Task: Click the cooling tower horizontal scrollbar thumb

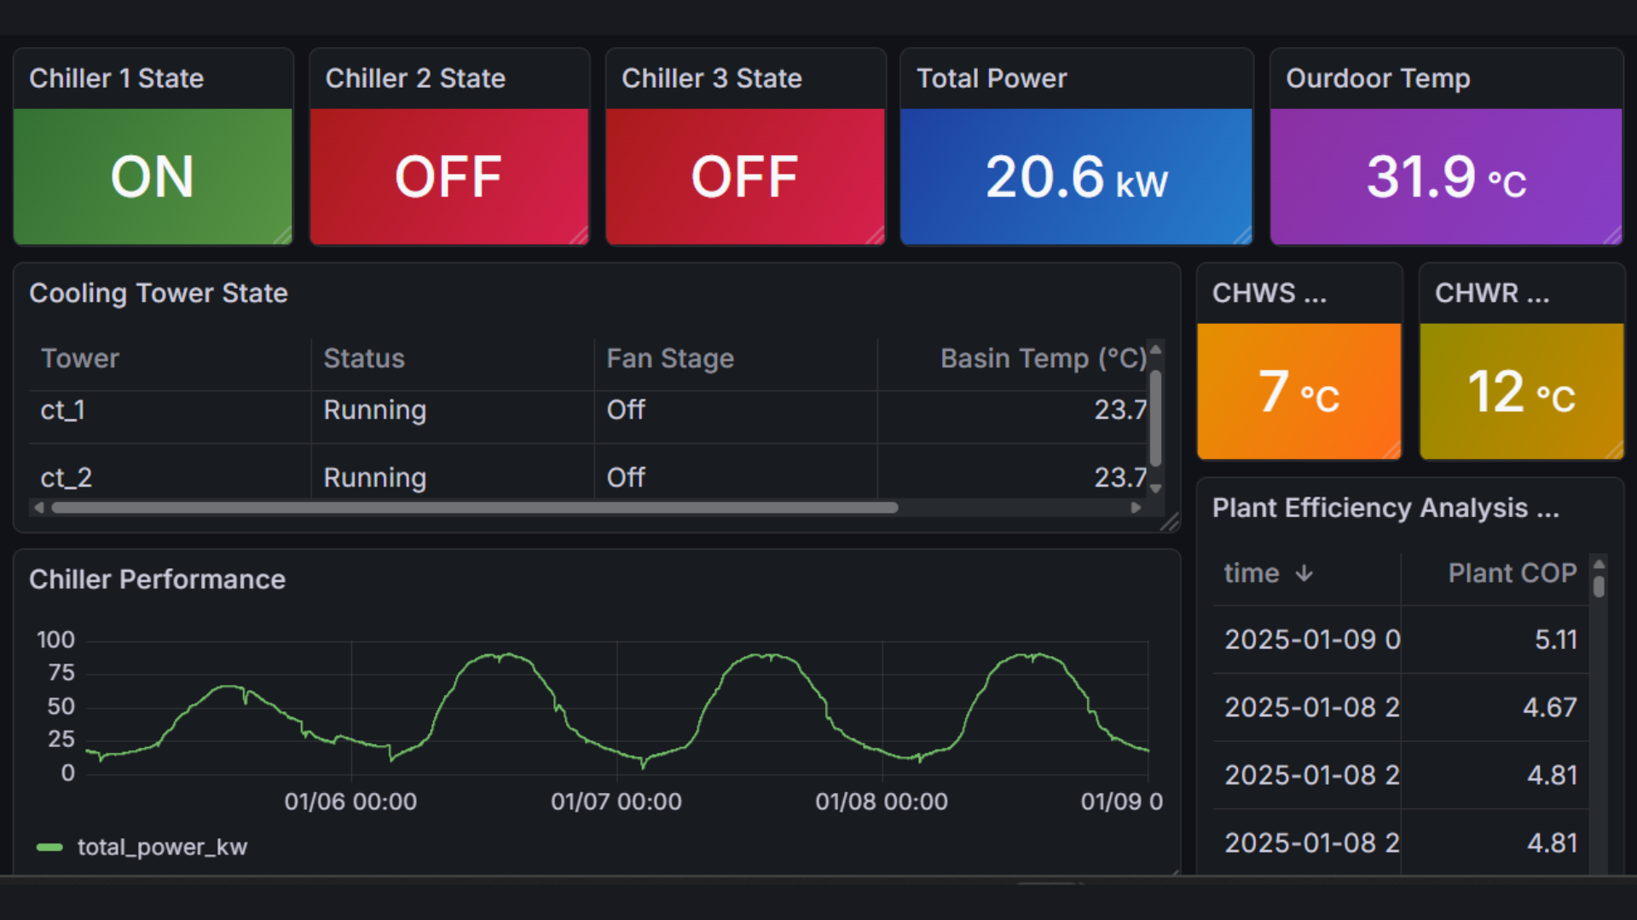Action: pos(474,508)
